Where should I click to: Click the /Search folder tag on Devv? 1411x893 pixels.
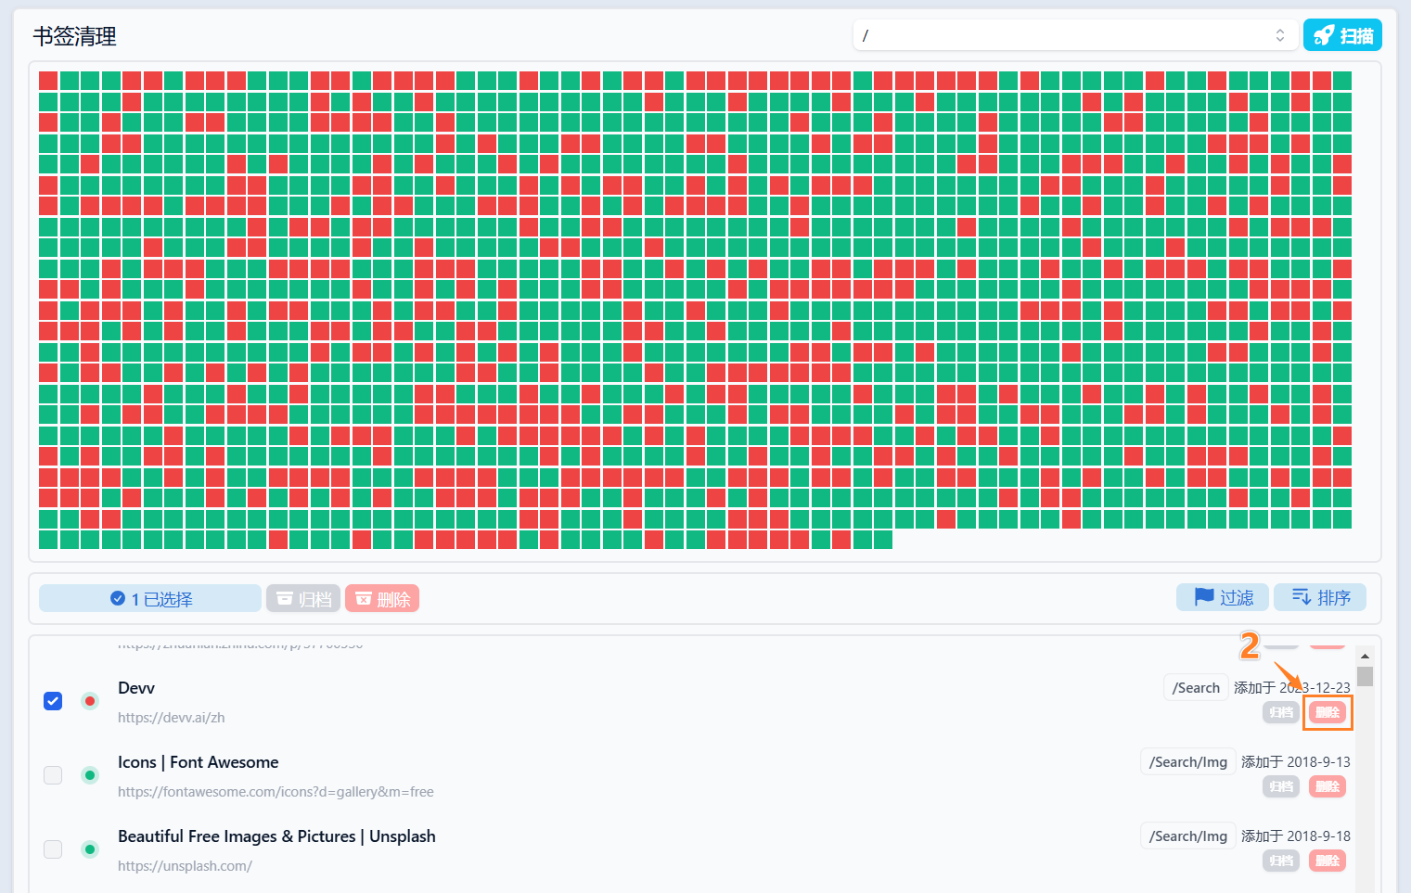pos(1196,688)
